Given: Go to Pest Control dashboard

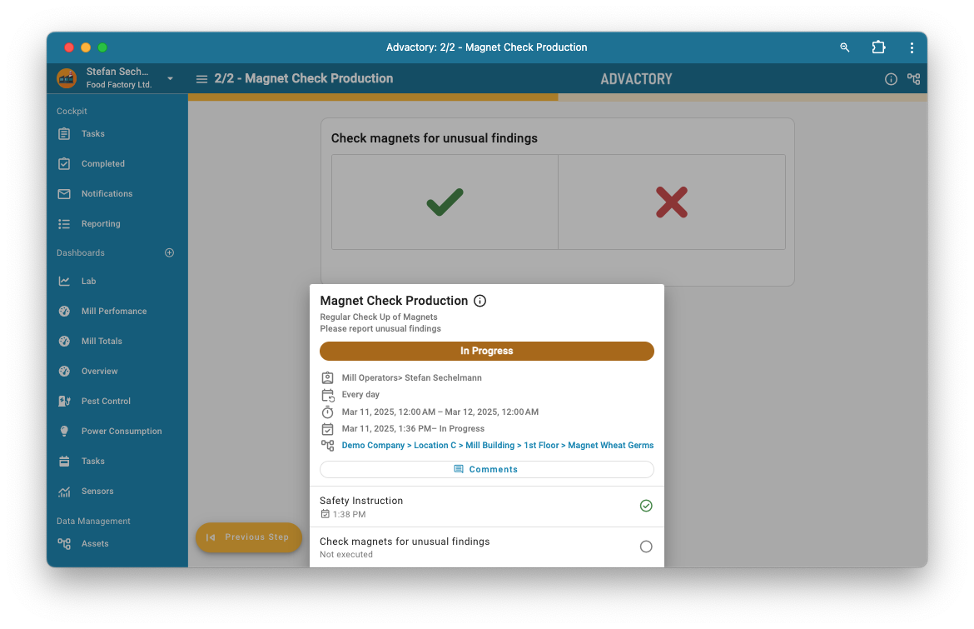Looking at the screenshot, I should pos(106,401).
